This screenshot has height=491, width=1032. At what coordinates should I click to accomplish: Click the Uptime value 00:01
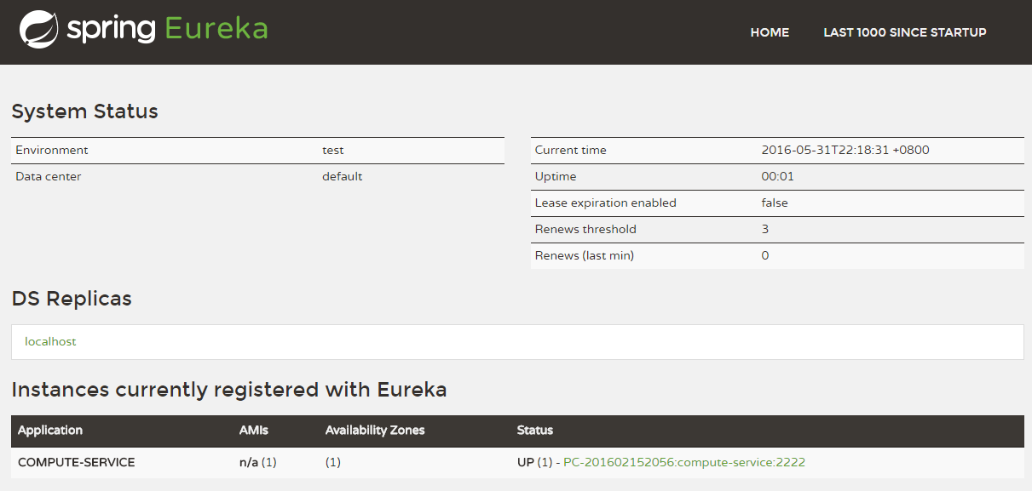tap(775, 176)
